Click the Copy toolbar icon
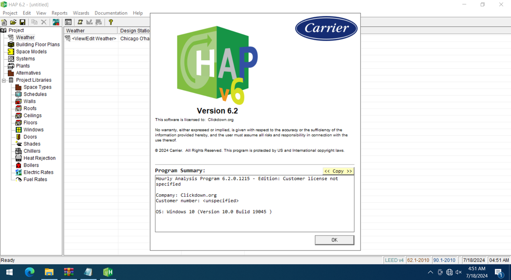This screenshot has height=280, width=511. point(35,22)
